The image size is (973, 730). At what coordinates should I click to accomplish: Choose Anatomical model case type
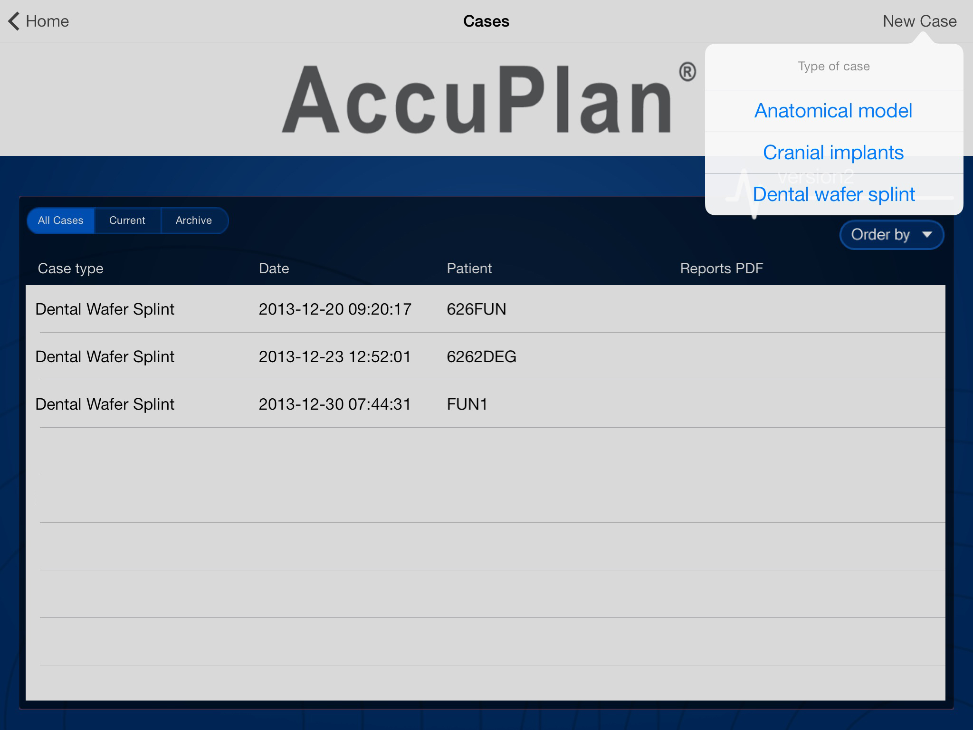click(833, 111)
